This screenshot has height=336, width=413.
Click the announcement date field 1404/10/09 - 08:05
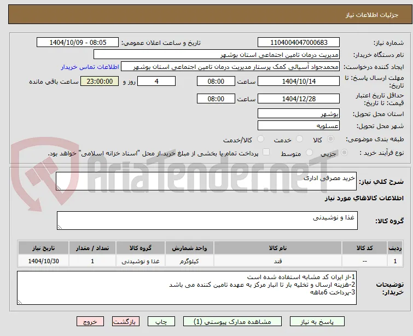point(78,43)
